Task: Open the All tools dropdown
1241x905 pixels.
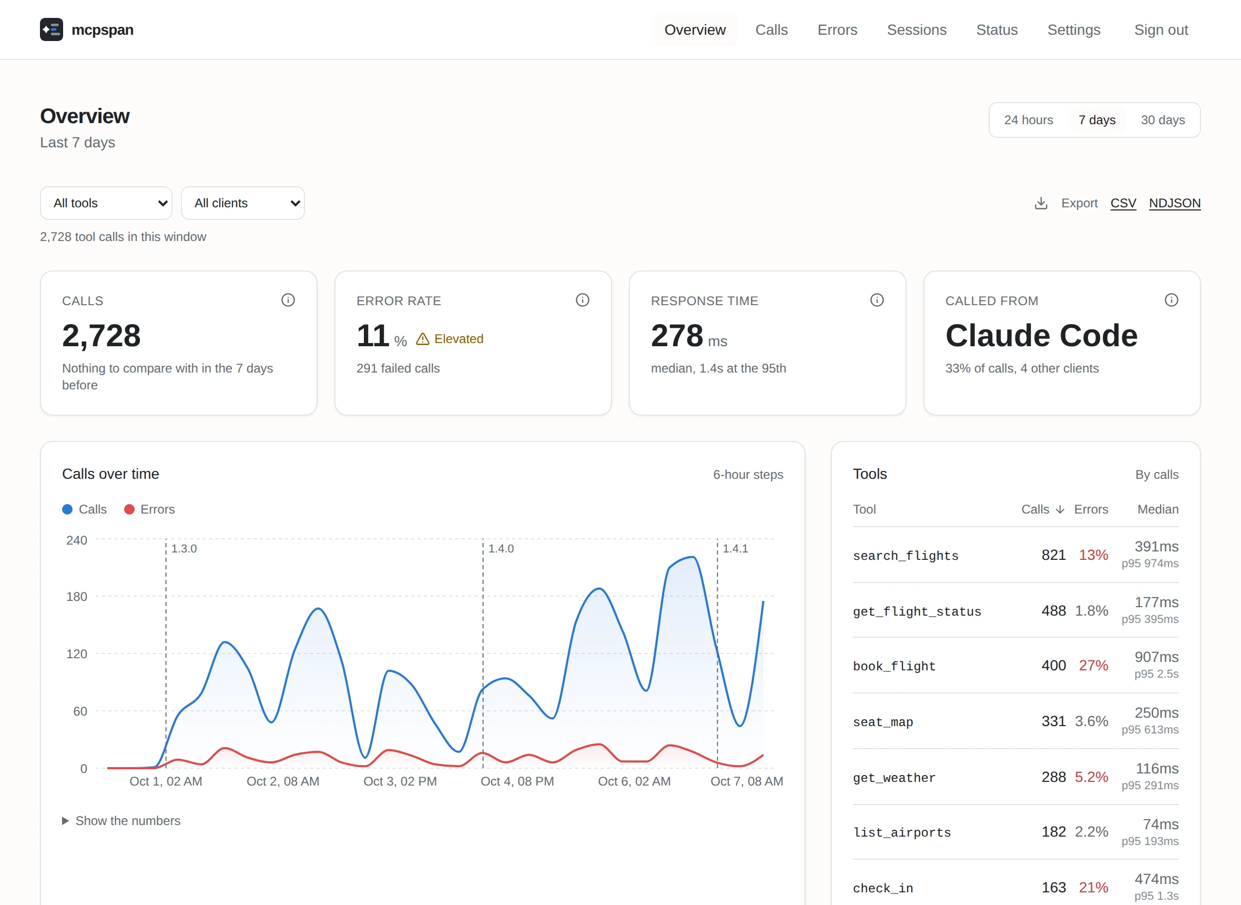Action: click(x=106, y=203)
